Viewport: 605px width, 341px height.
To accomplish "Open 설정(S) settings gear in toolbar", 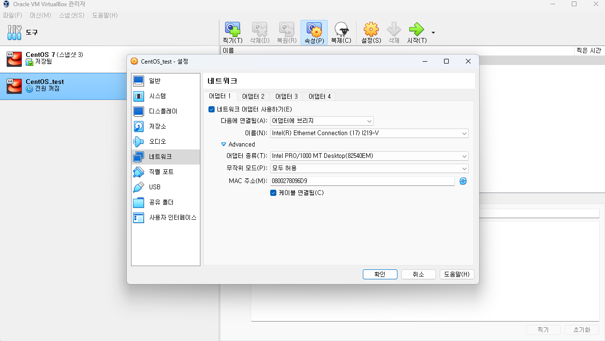I will pos(371,29).
